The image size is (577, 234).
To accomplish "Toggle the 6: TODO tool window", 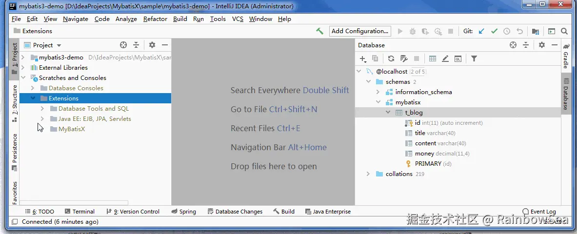I will (x=40, y=212).
